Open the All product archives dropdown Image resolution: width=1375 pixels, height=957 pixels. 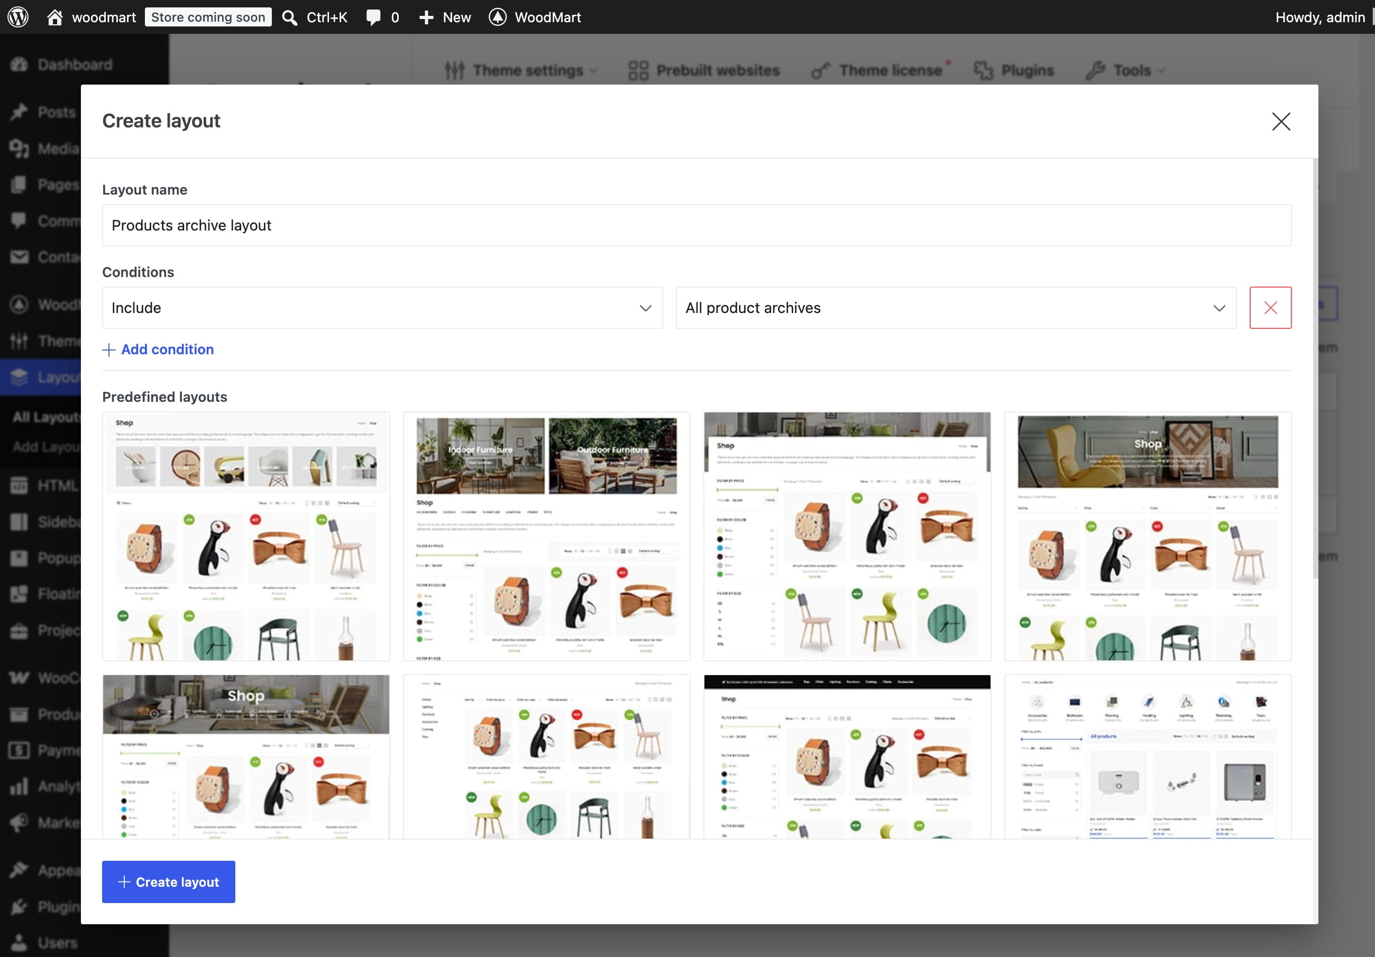tap(956, 307)
